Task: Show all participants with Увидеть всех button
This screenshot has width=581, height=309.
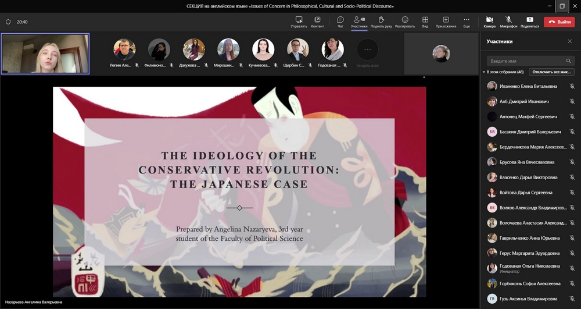Action: [x=367, y=53]
